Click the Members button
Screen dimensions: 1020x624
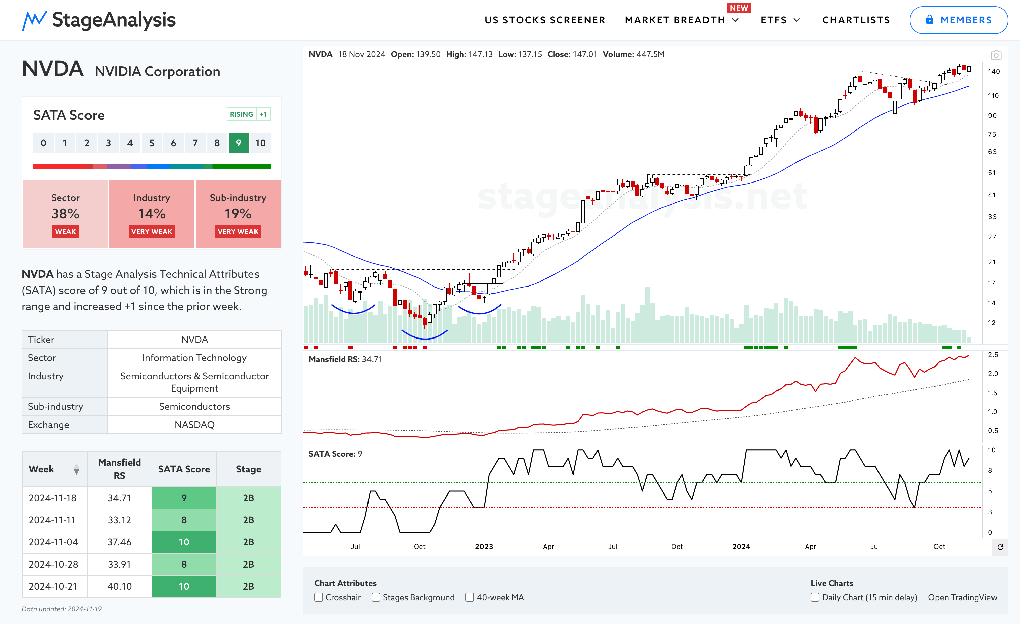pyautogui.click(x=958, y=20)
